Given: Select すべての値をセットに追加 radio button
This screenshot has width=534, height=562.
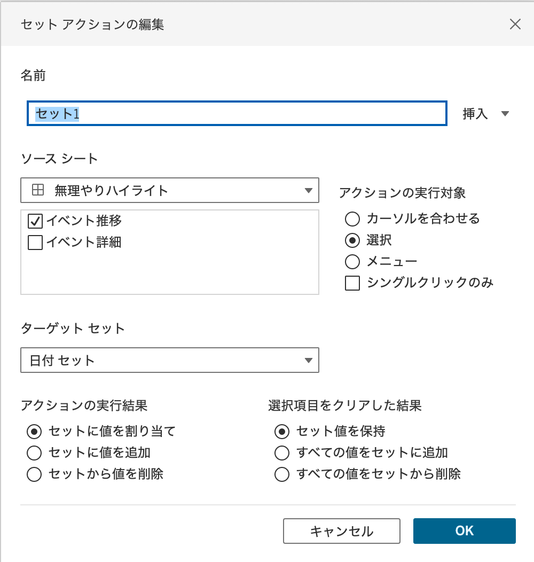Looking at the screenshot, I should 282,453.
